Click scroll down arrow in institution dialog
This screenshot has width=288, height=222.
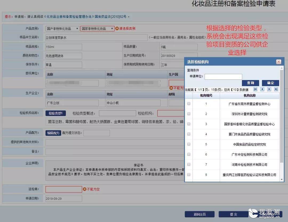click(282, 179)
